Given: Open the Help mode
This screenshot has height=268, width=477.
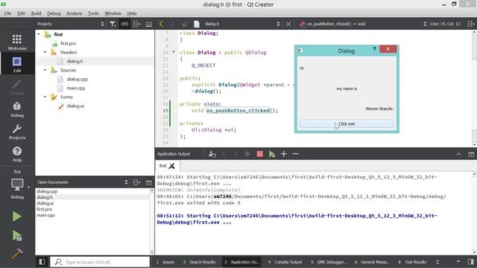Looking at the screenshot, I should click(x=17, y=154).
